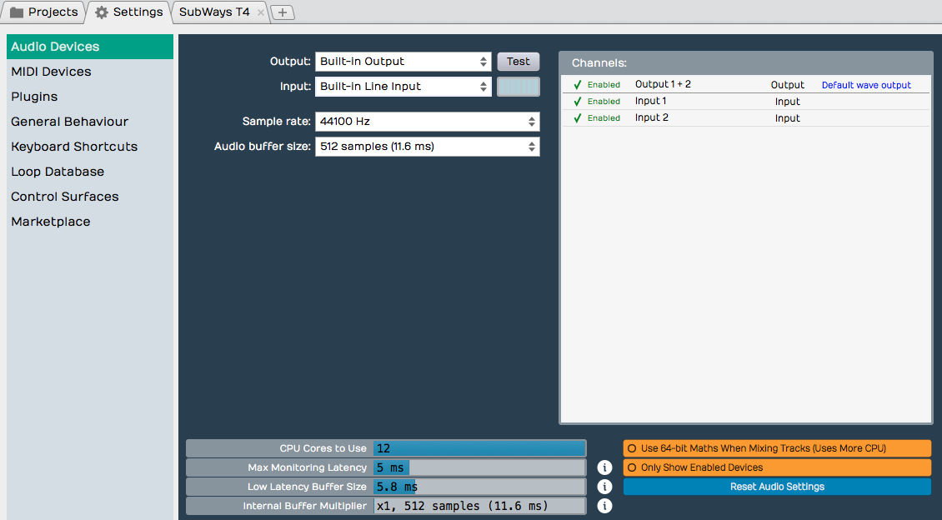Click the Settings gear icon
This screenshot has width=942, height=520.
(100, 12)
